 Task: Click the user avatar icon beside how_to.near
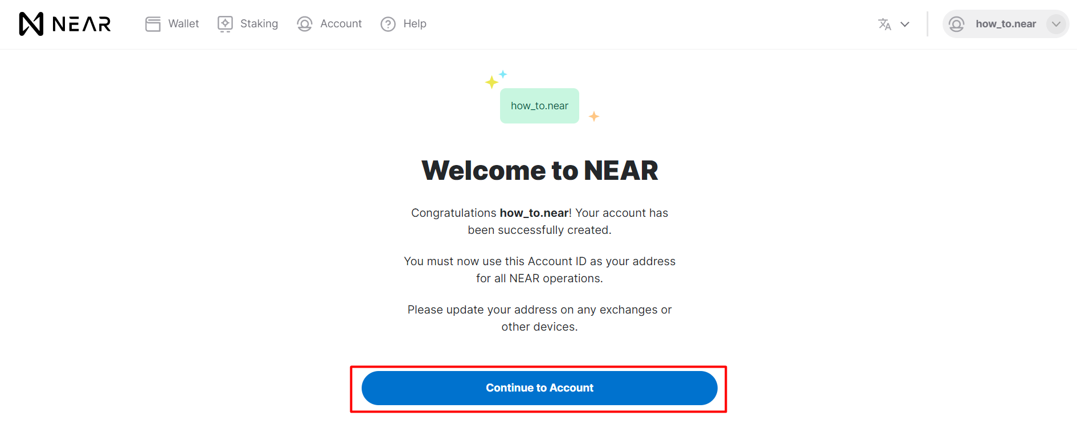pos(956,24)
